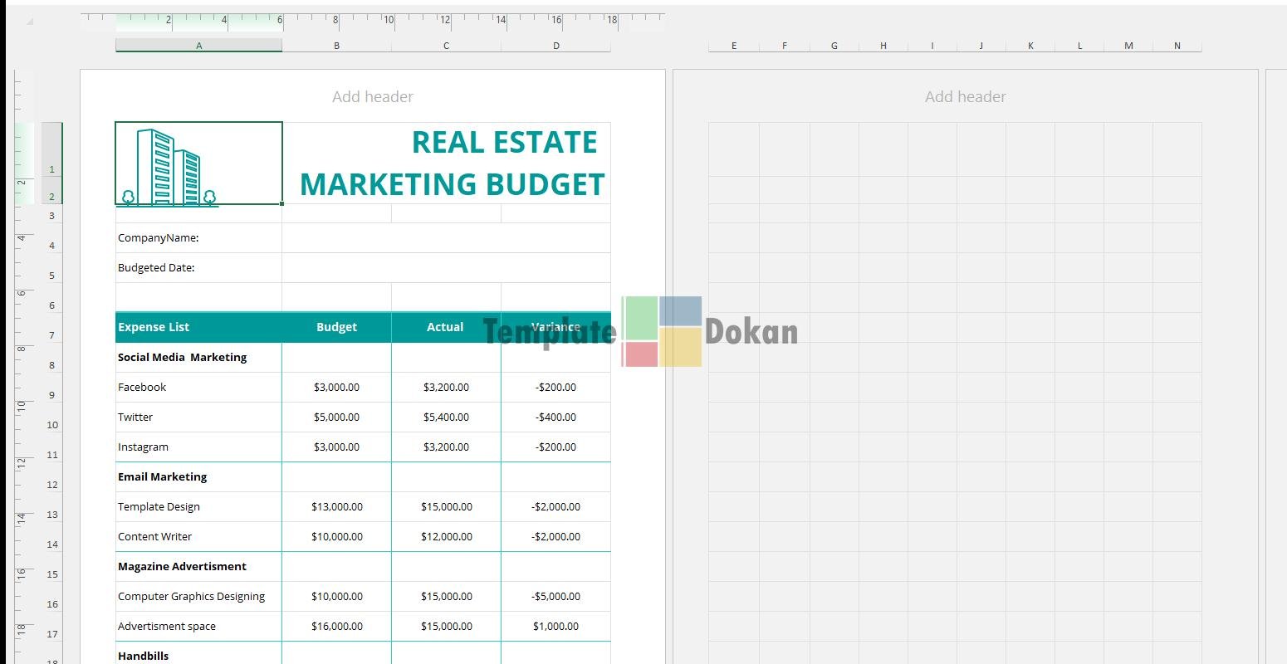Viewport: 1287px width, 664px height.
Task: Click the Select All corner triangle
Action: click(x=30, y=22)
